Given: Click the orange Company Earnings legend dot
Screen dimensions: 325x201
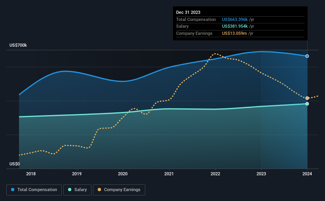Looking at the screenshot, I should 99,190.
